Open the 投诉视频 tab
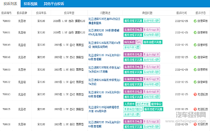Screen dimensions: 210x131 (x=30, y=4)
